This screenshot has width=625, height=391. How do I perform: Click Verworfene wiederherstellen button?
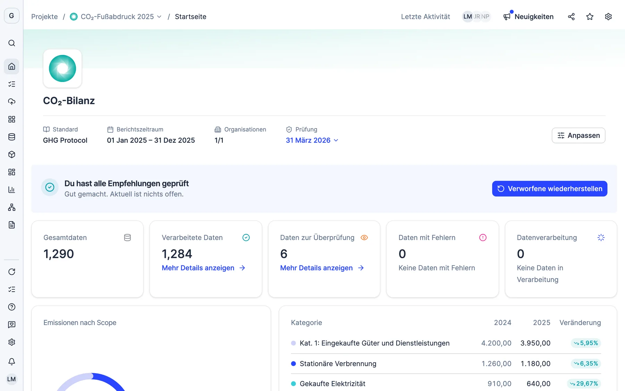[550, 188]
